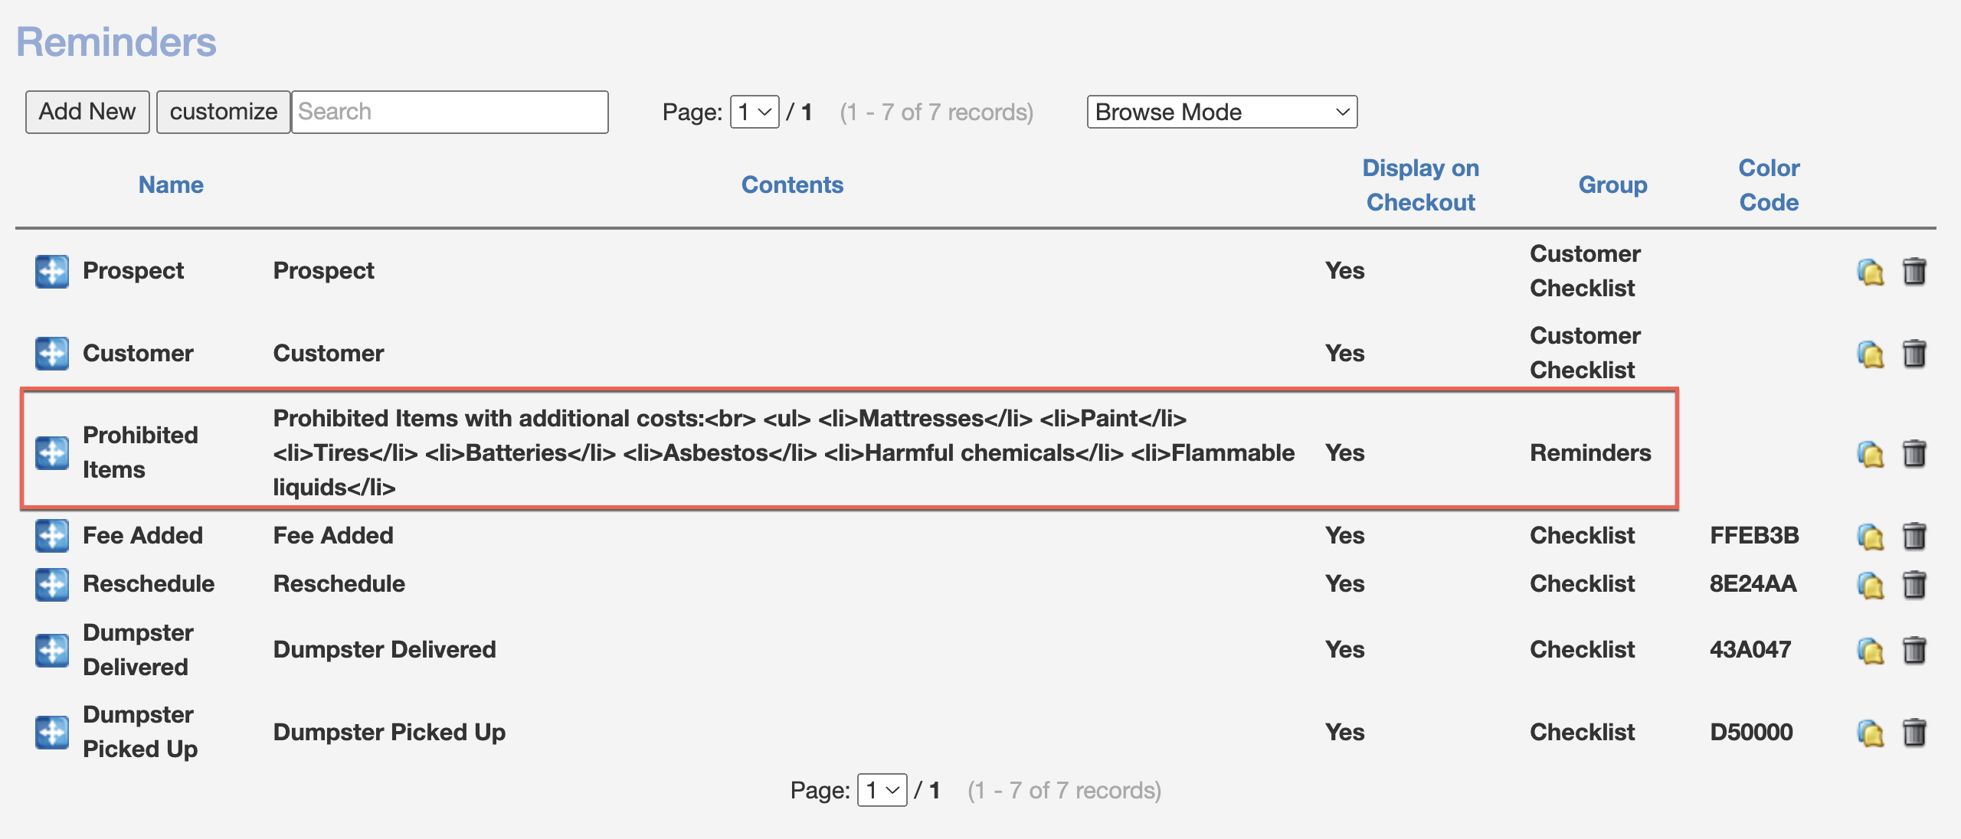Click move icon for Dumpster Picked Up row
The width and height of the screenshot is (1961, 839).
tap(51, 732)
